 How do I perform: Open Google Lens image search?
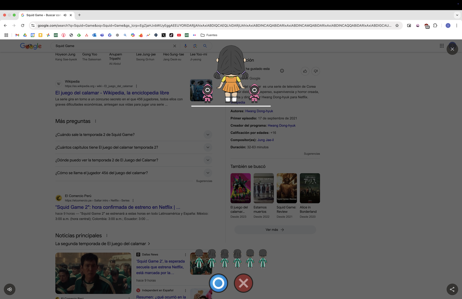pyautogui.click(x=195, y=46)
